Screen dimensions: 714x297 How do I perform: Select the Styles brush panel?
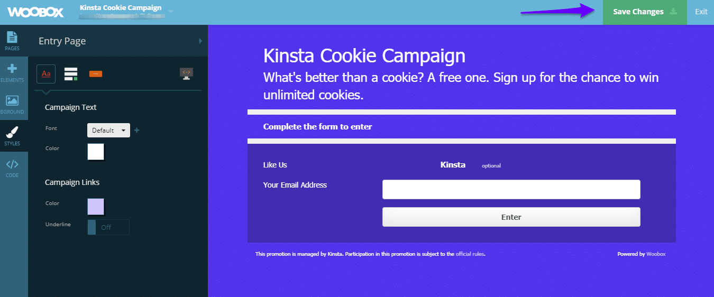point(12,136)
